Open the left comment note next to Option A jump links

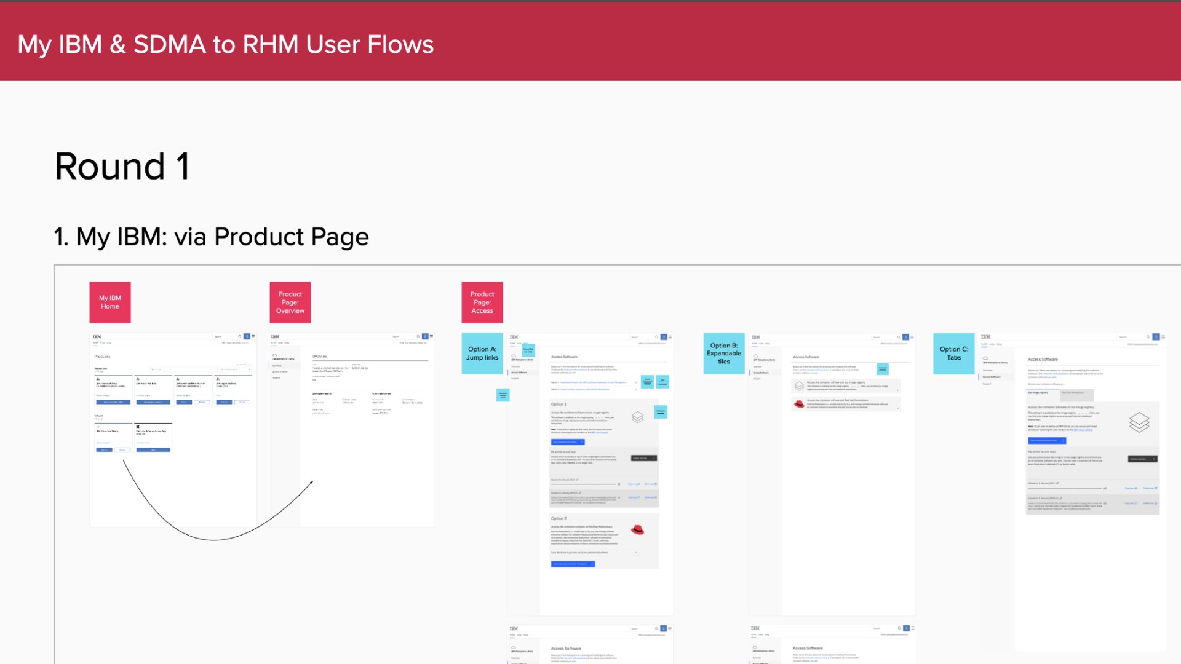647,382
